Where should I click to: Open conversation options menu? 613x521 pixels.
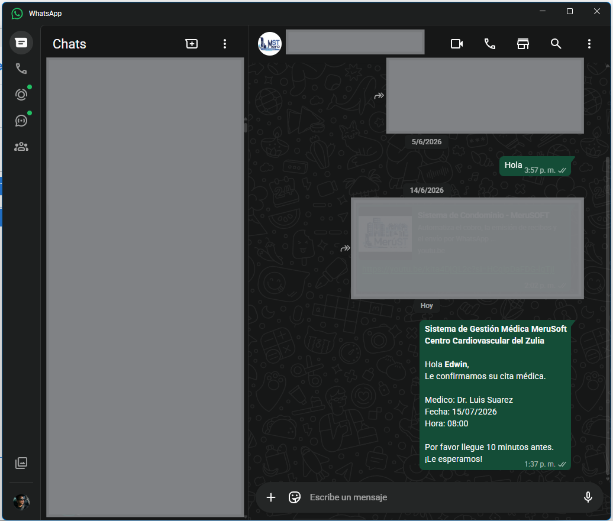(x=589, y=44)
